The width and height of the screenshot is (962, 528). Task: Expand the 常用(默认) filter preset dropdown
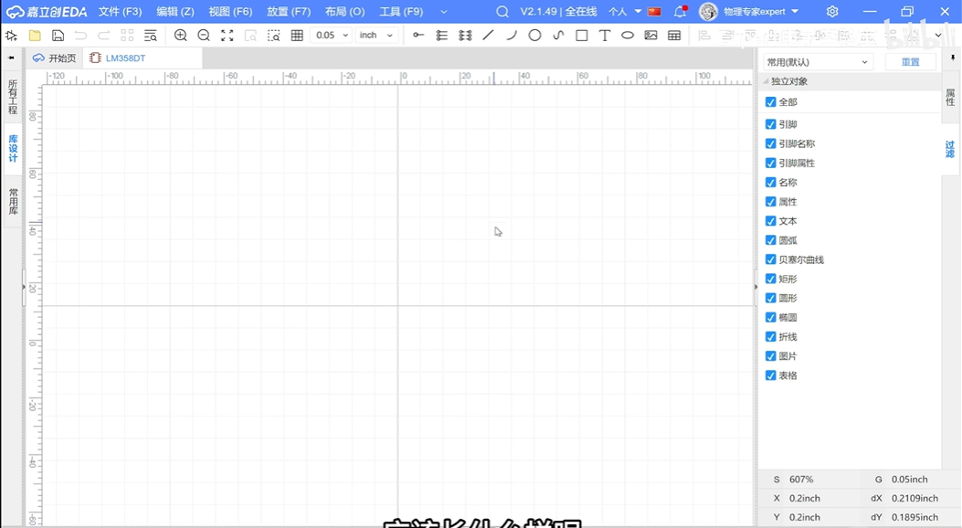click(x=818, y=62)
